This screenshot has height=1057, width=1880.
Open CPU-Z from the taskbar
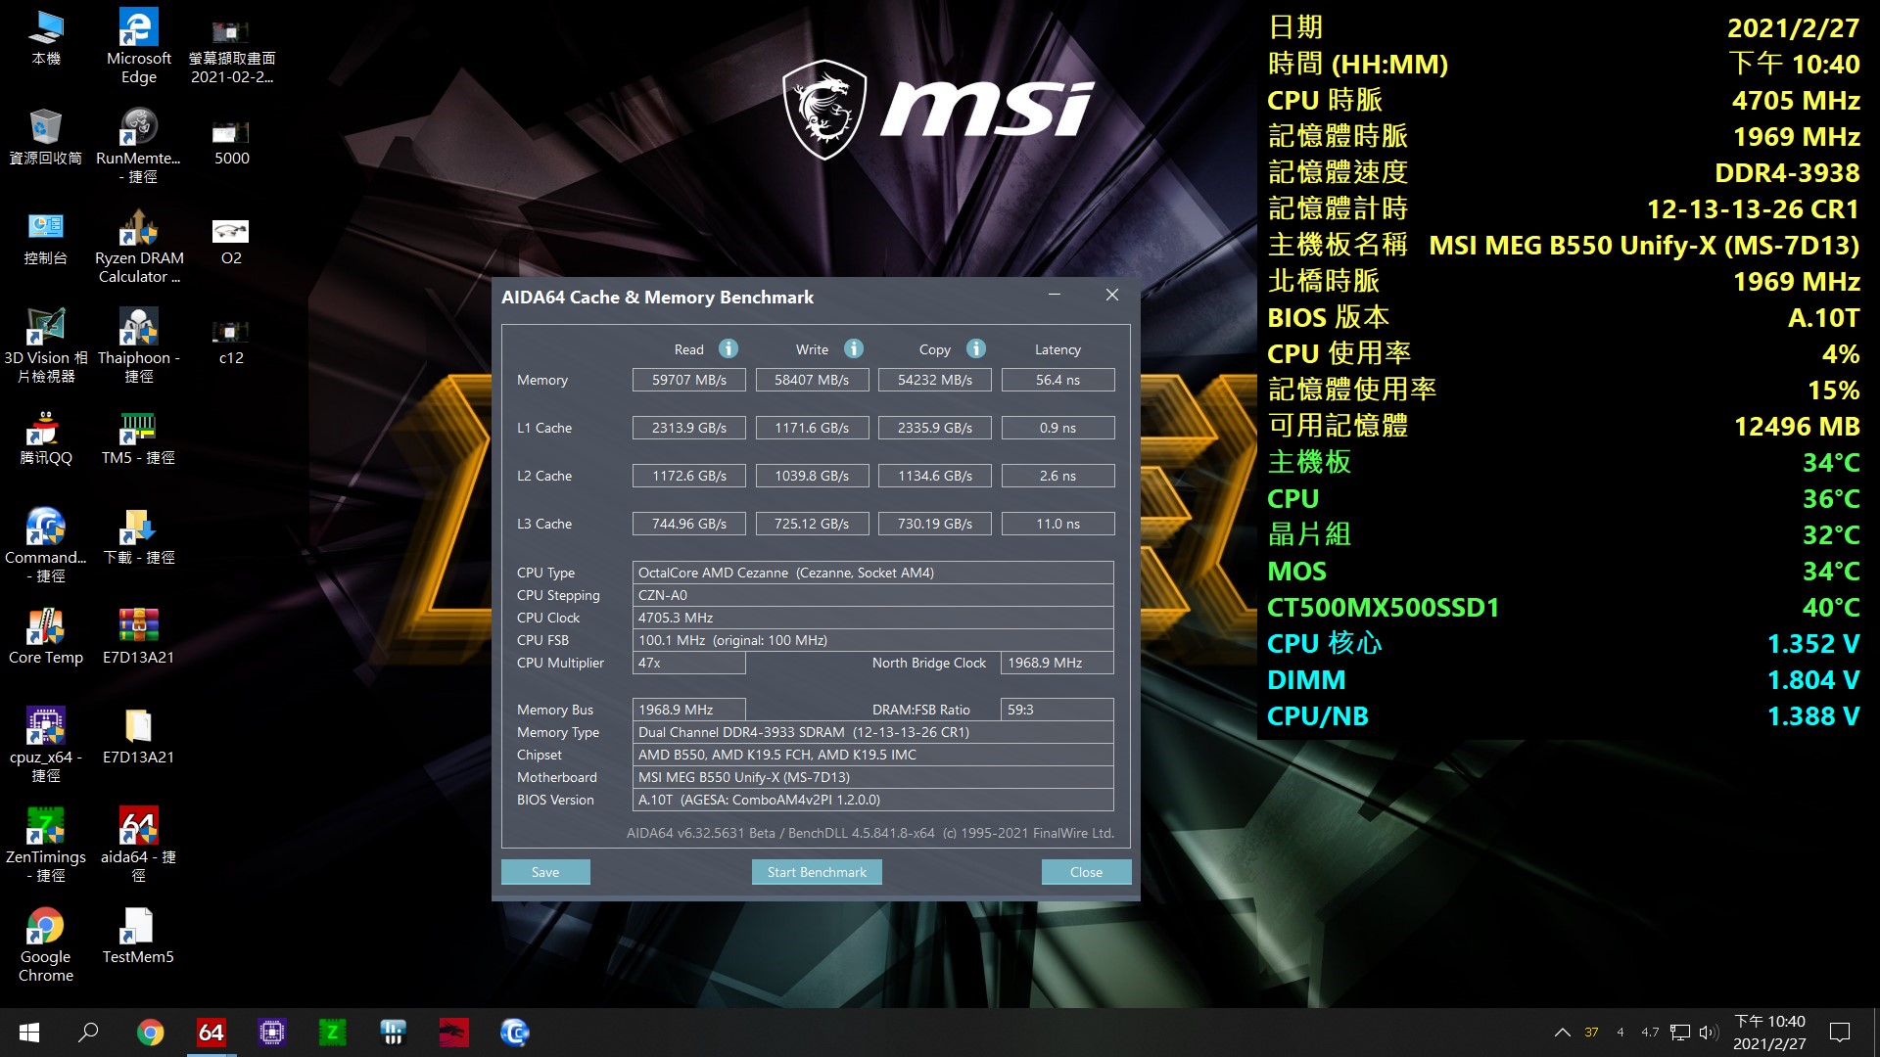272,1033
